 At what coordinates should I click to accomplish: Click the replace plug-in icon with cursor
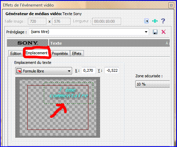[x=146, y=21]
